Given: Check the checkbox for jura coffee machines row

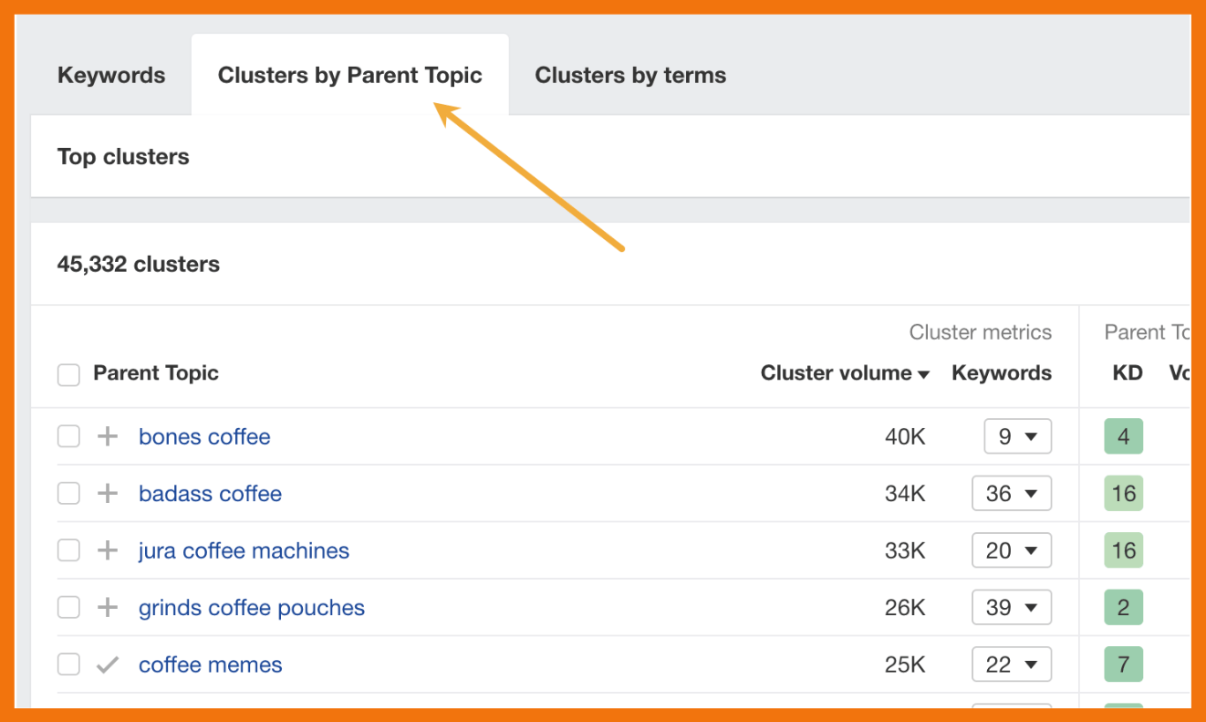Looking at the screenshot, I should coord(68,550).
